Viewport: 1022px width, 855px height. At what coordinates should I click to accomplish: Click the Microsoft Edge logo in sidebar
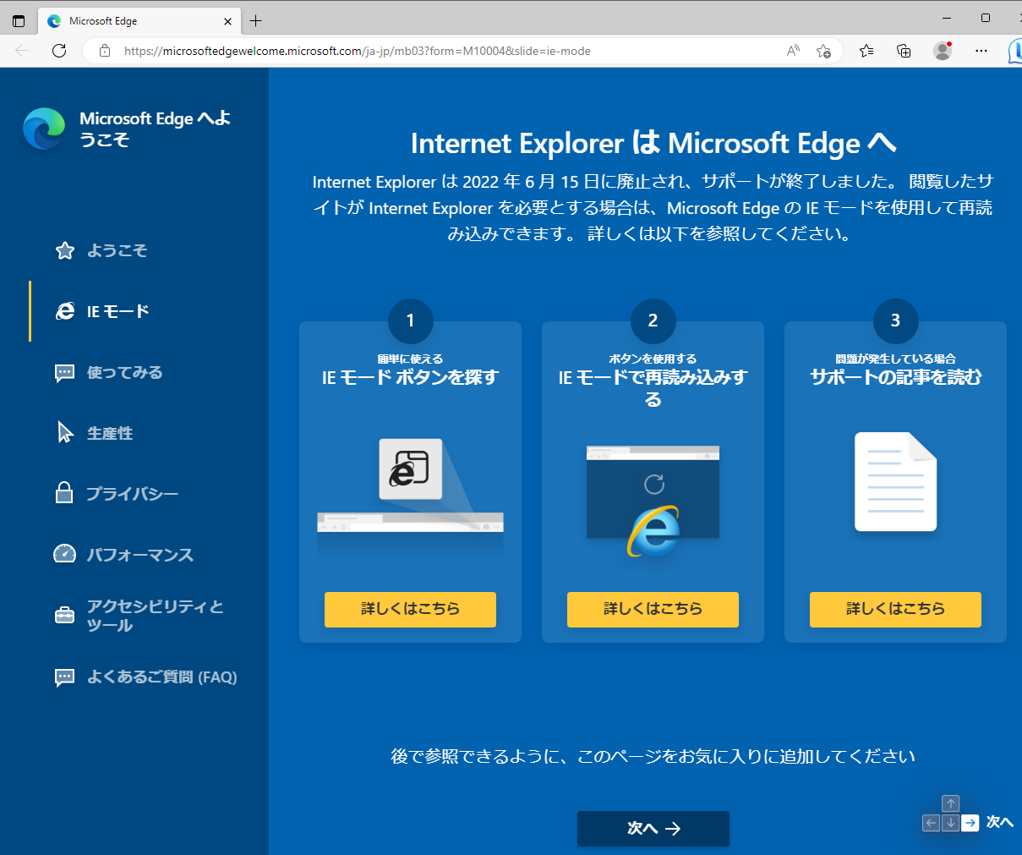(44, 129)
